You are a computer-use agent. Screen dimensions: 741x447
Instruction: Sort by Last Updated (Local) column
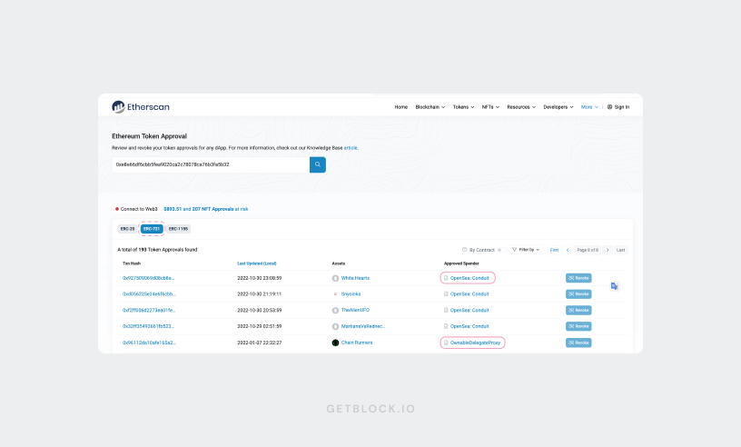[x=257, y=263]
